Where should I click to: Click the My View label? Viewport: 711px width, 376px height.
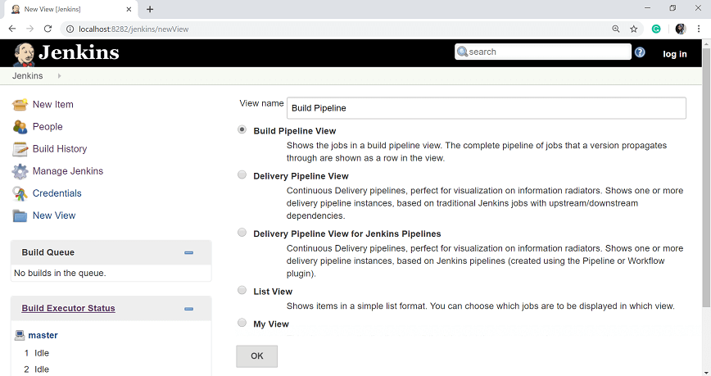(x=271, y=324)
